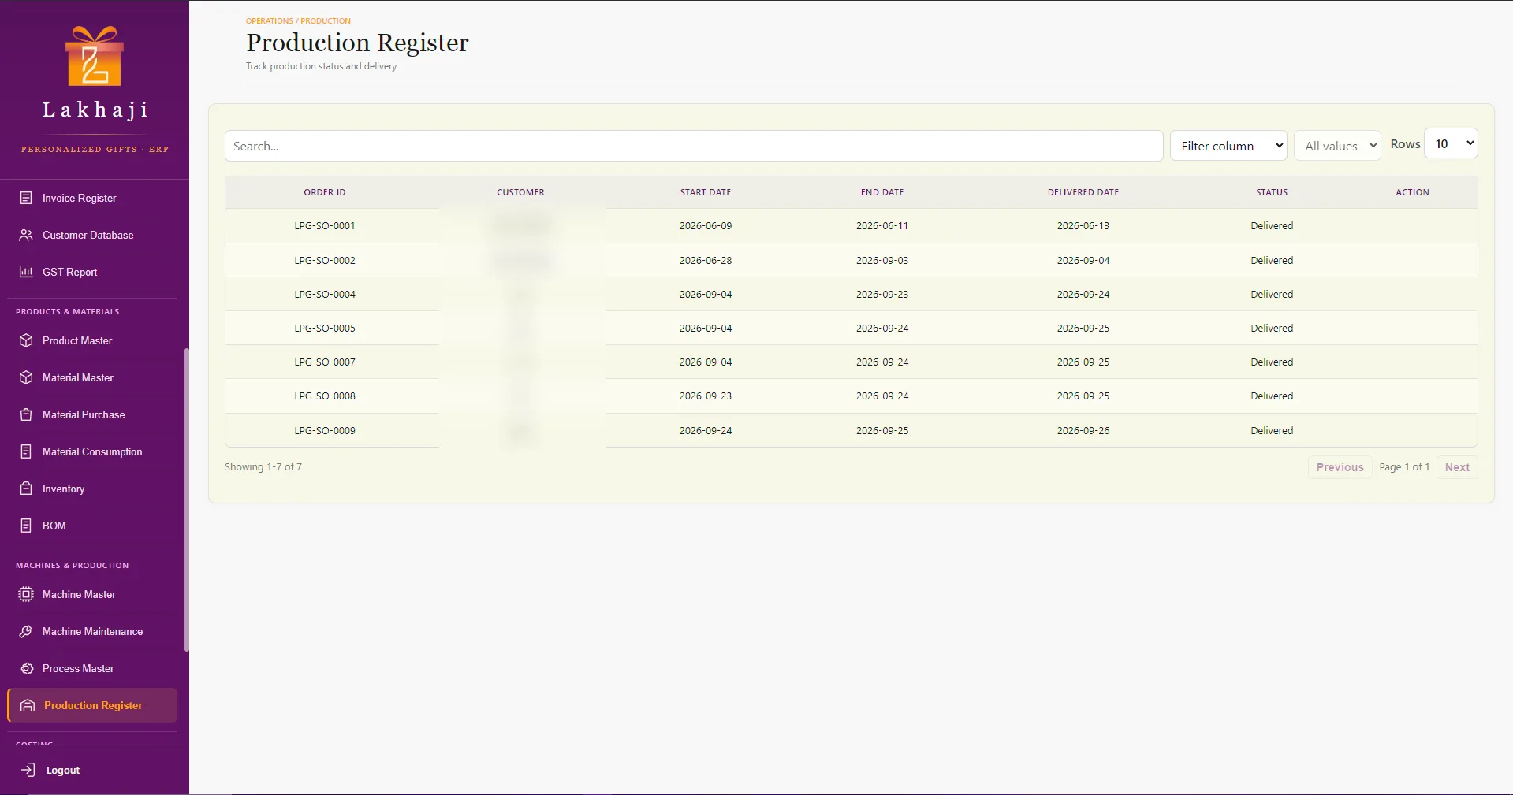Focus the Search input field
This screenshot has width=1513, height=795.
(694, 146)
